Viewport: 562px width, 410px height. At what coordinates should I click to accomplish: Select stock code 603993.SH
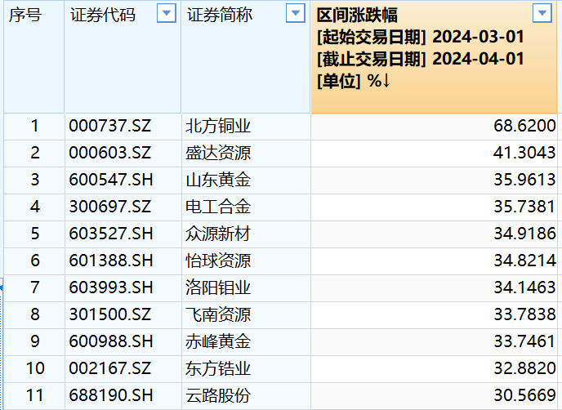tap(111, 287)
